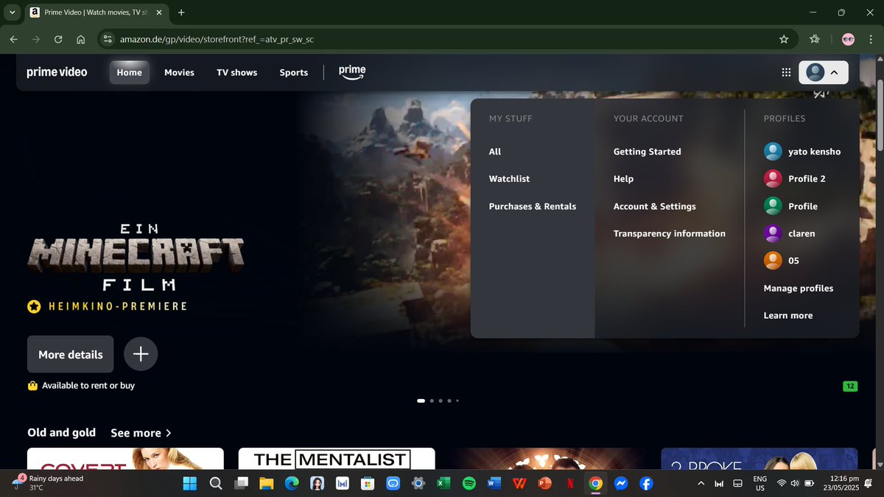Select the claren purple avatar
Image resolution: width=884 pixels, height=497 pixels.
click(773, 233)
